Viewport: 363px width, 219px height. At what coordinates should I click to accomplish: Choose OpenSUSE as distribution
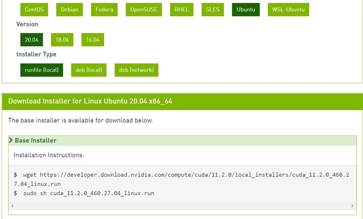point(144,10)
